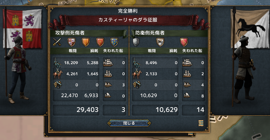Click the Castile shield in attackers row
The height and width of the screenshot is (140, 270).
click(71, 42)
